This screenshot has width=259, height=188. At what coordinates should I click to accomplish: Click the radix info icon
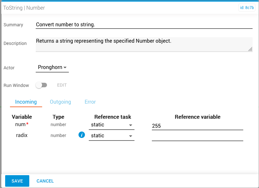82,135
